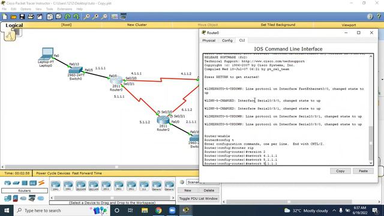
Task: Open the custom devices dialog icon
Action: (x=123, y=16)
